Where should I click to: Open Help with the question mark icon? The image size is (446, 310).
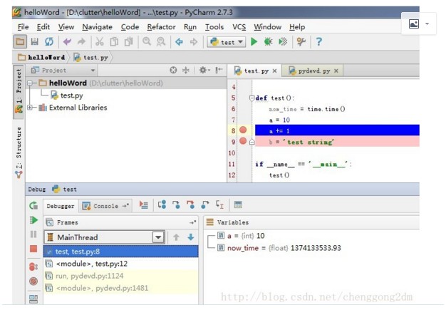point(319,42)
